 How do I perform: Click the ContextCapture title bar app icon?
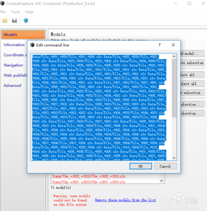2,3
